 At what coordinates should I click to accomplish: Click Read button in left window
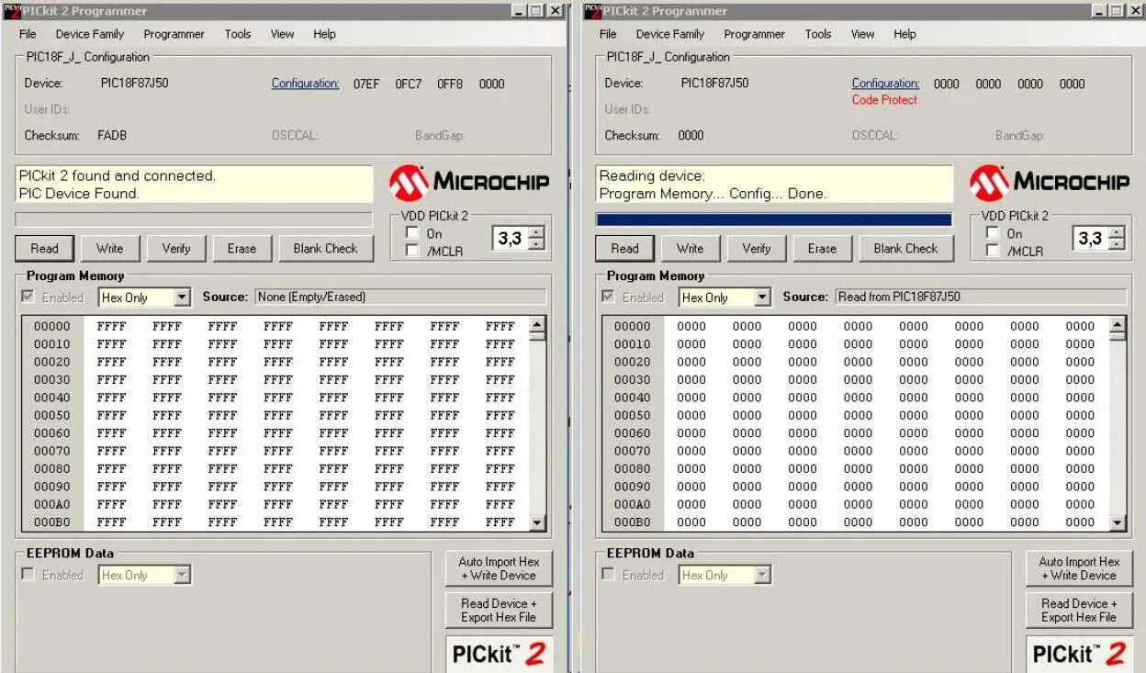pyautogui.click(x=44, y=248)
